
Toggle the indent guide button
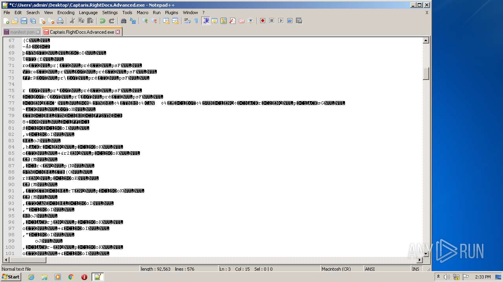[x=205, y=21]
